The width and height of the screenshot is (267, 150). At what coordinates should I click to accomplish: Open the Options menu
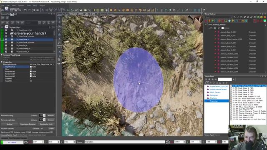pyautogui.click(x=21, y=5)
